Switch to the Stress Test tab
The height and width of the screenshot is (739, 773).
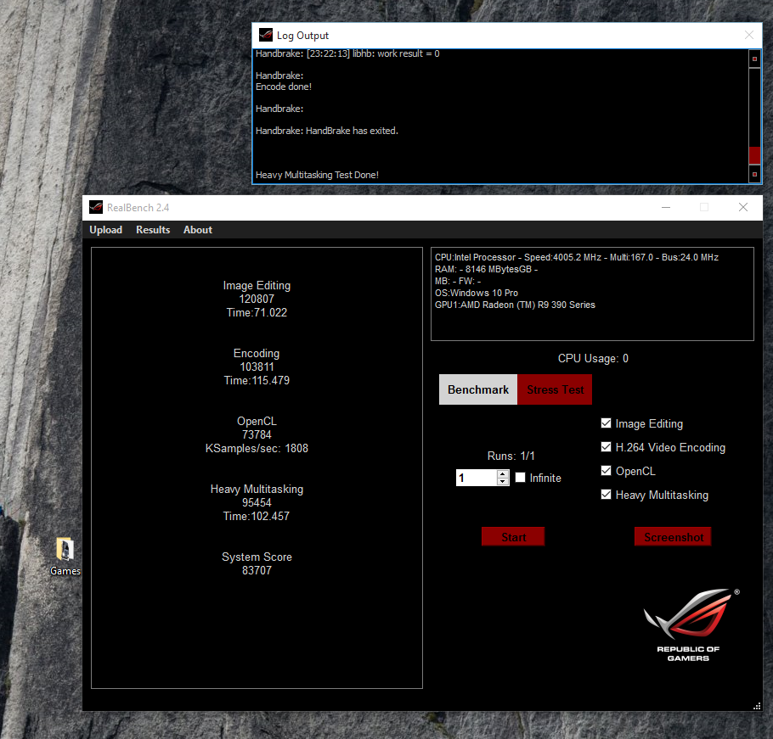click(555, 389)
